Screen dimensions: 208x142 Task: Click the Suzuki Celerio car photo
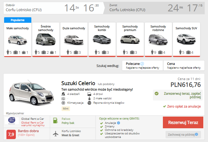(31, 93)
